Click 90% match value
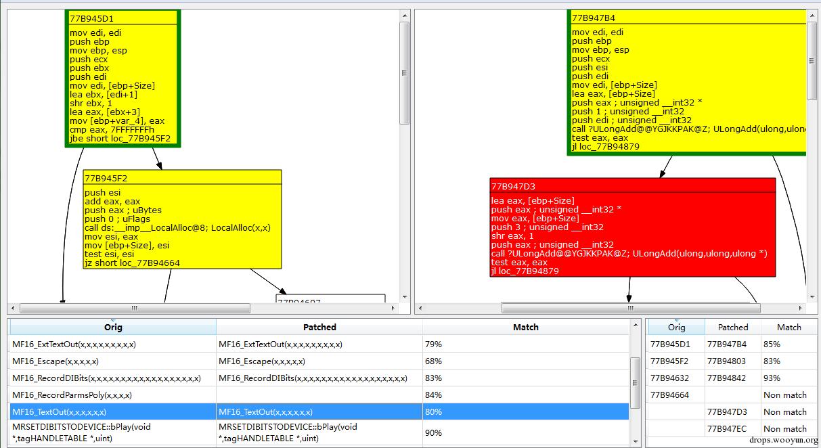The image size is (821, 448). pos(526,432)
